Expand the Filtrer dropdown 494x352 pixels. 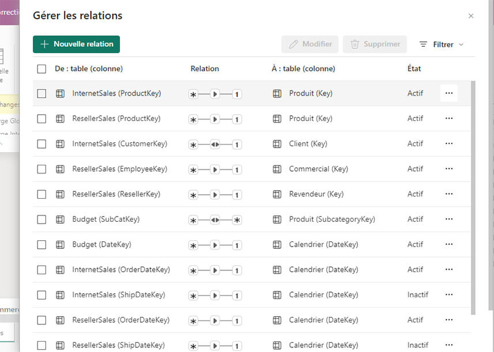click(x=442, y=44)
